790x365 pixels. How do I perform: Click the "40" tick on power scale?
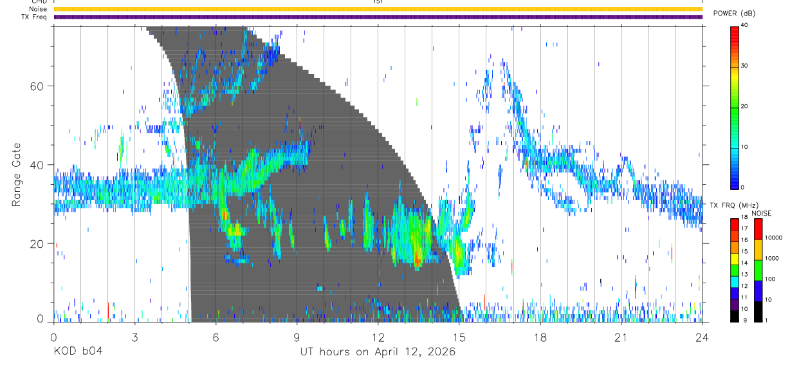click(744, 26)
